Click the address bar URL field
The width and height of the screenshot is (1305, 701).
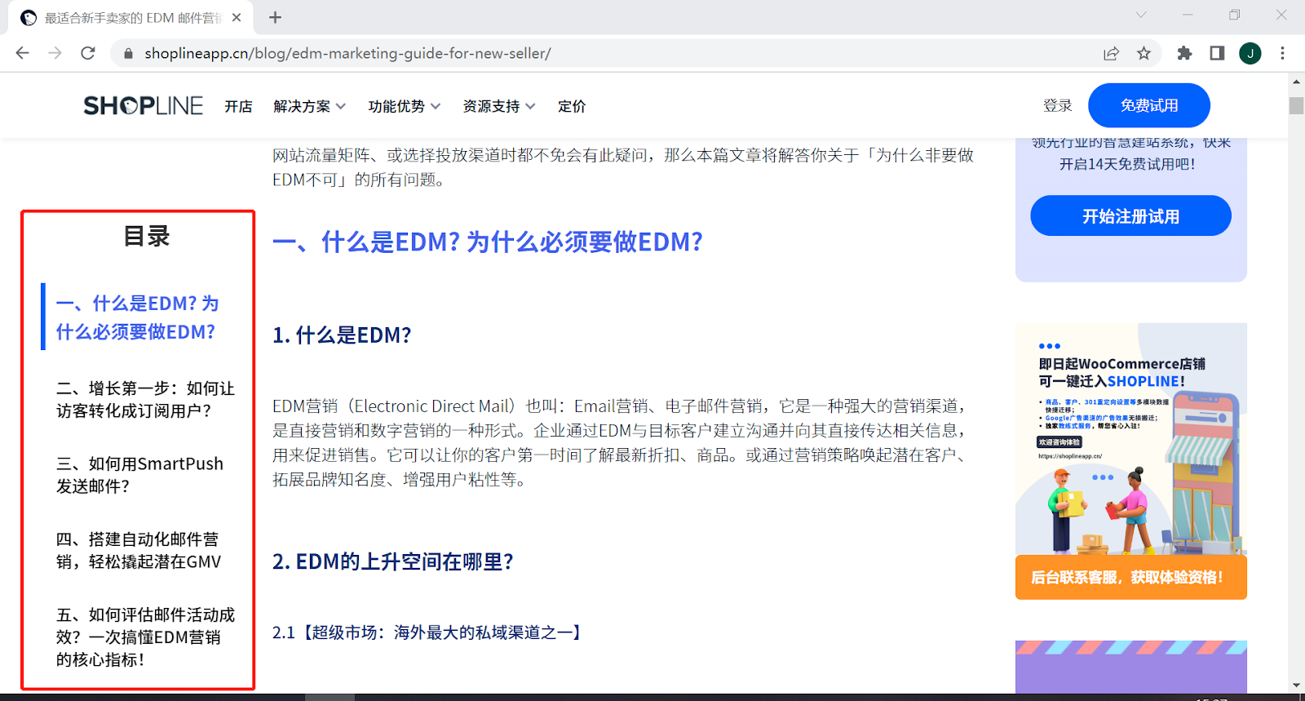point(571,53)
